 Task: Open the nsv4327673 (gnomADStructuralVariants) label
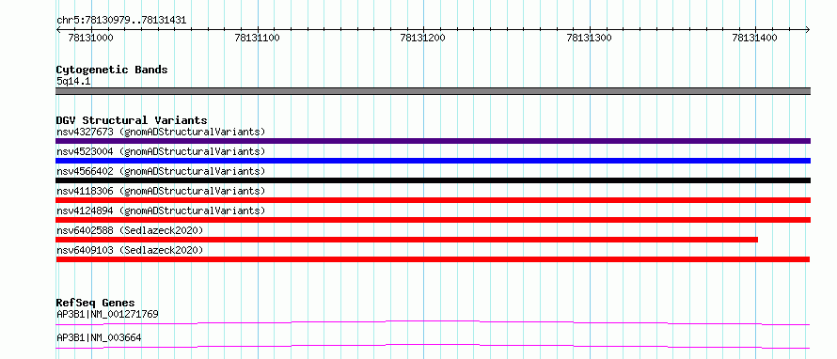pos(161,132)
